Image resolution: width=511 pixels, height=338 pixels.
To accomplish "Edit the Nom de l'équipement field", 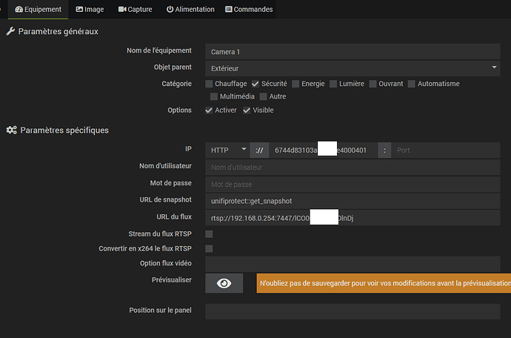I will point(353,52).
